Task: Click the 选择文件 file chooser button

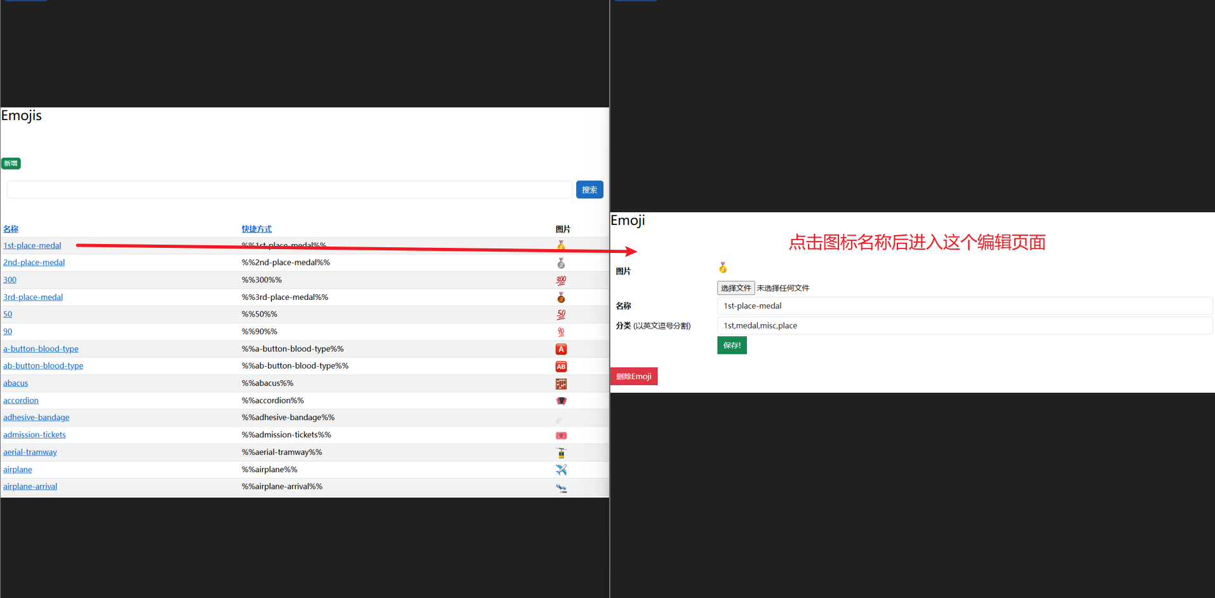Action: point(735,288)
